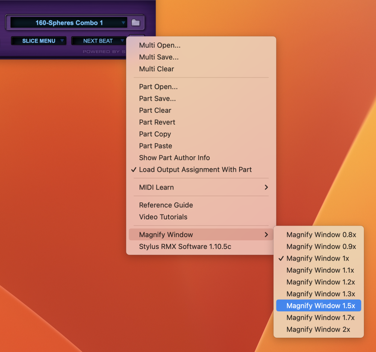
Task: Select Multi Clear menu entry
Action: [201, 69]
